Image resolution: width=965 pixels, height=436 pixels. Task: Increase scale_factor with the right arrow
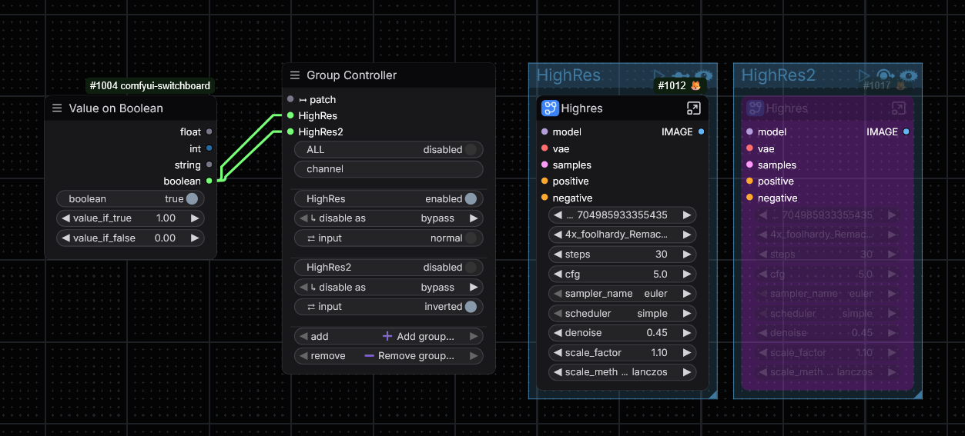coord(687,353)
